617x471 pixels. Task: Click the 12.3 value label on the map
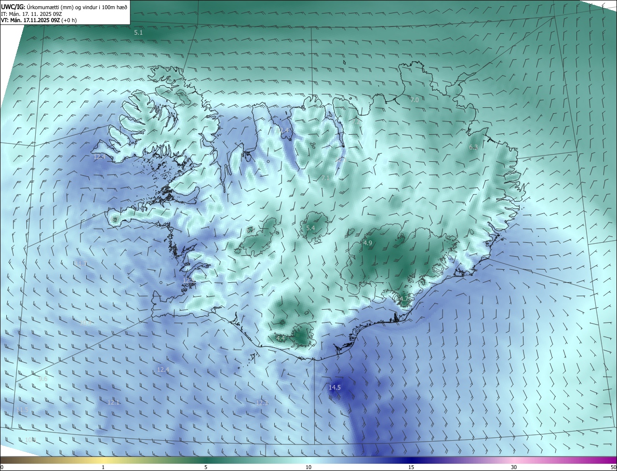(x=262, y=403)
